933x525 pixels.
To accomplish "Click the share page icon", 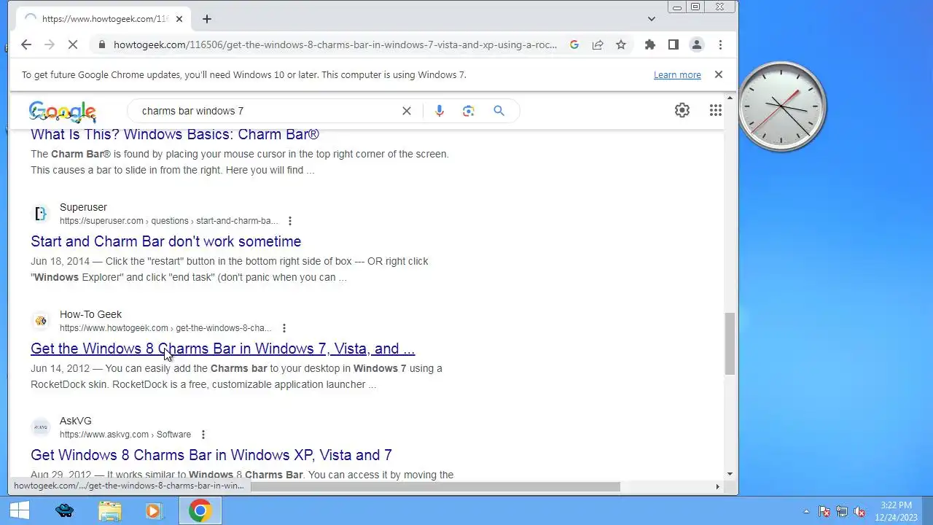I will pos(598,44).
